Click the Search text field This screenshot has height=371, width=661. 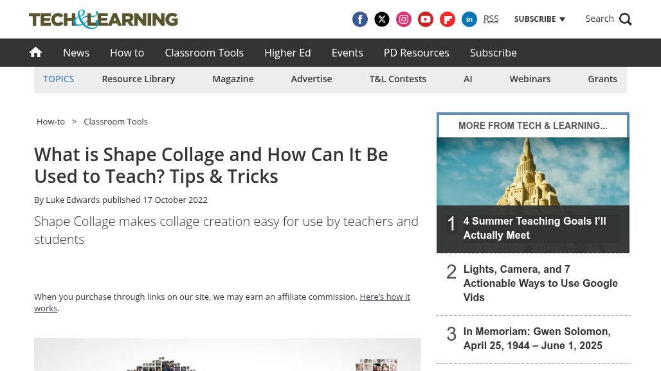tap(599, 19)
